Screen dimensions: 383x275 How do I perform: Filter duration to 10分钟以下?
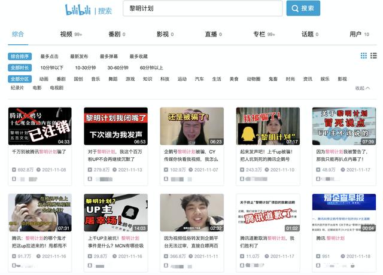tap(52, 68)
